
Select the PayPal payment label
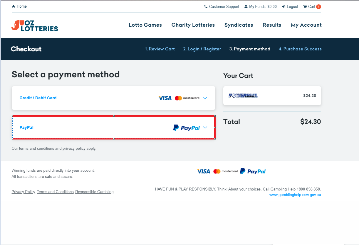coord(26,128)
